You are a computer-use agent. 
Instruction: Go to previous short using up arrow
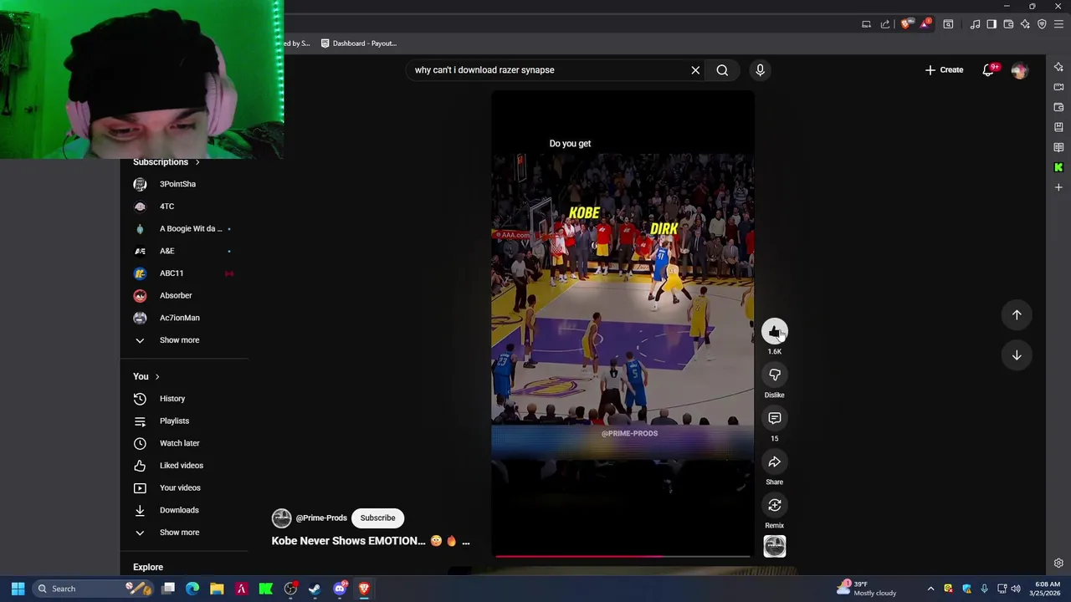pyautogui.click(x=1017, y=315)
